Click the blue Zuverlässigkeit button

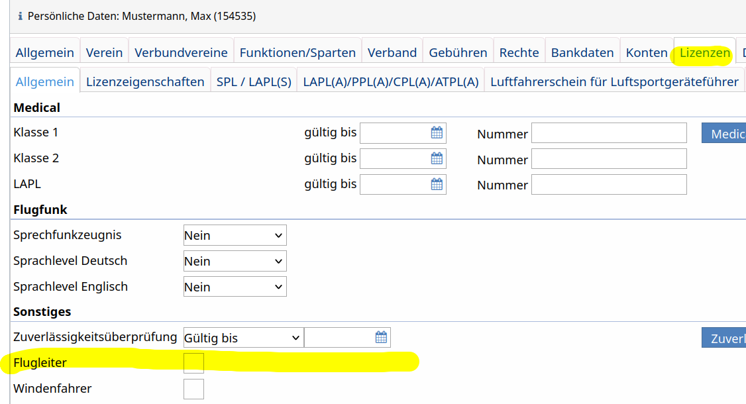click(723, 338)
